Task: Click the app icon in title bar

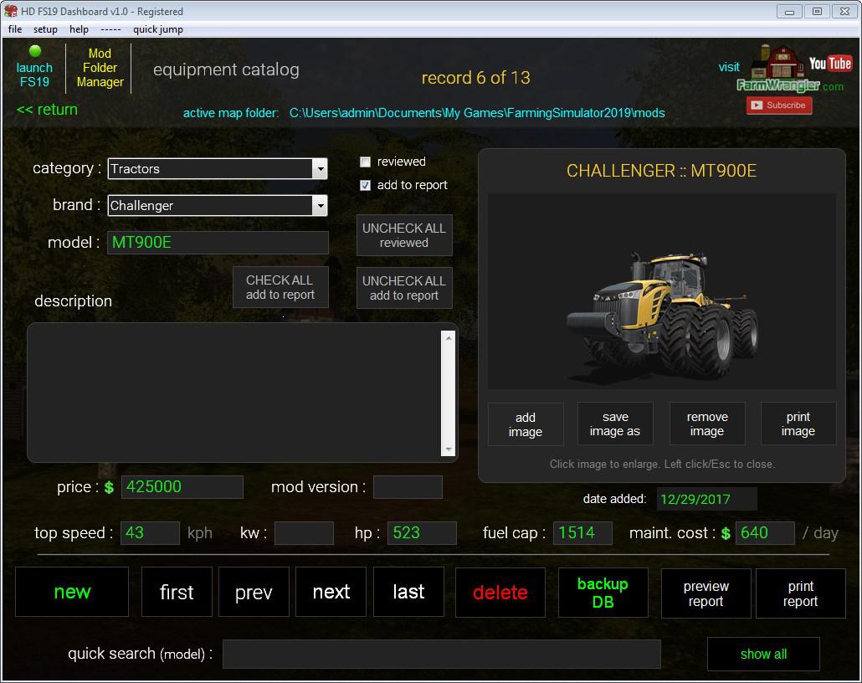Action: [x=11, y=11]
